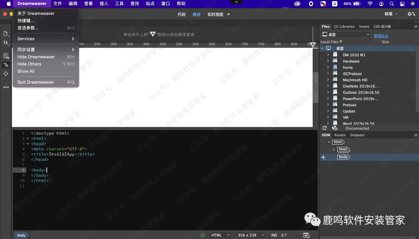Expand the head node in DOM panel
The image size is (419, 239).
(334, 149)
